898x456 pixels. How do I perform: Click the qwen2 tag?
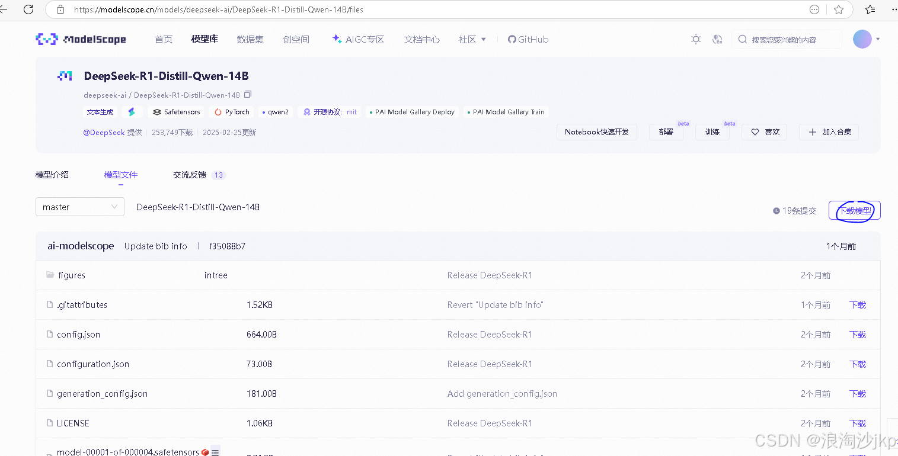[x=276, y=112]
